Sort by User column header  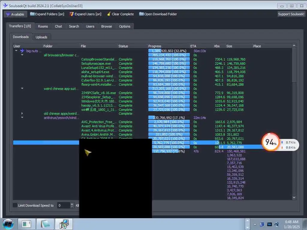pos(28,46)
